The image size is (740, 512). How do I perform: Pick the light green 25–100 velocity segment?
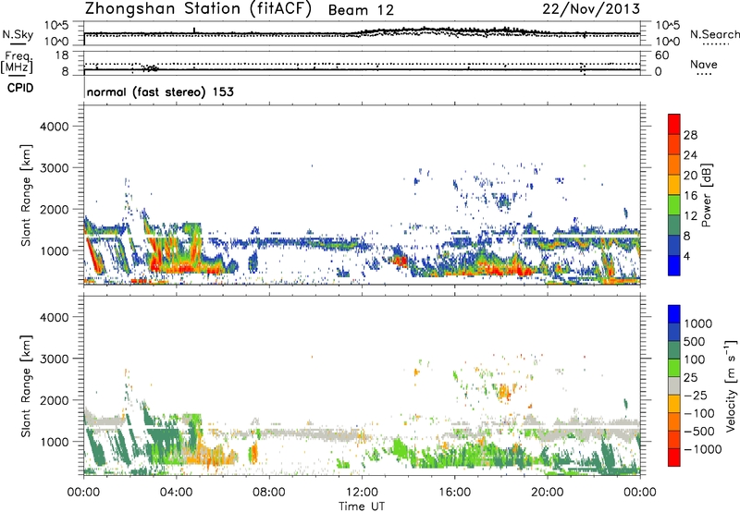click(674, 368)
